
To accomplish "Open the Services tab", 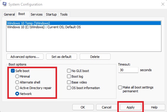I will (36, 14).
